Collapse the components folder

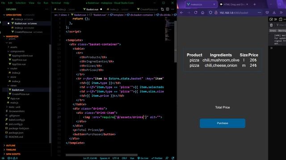17,52
